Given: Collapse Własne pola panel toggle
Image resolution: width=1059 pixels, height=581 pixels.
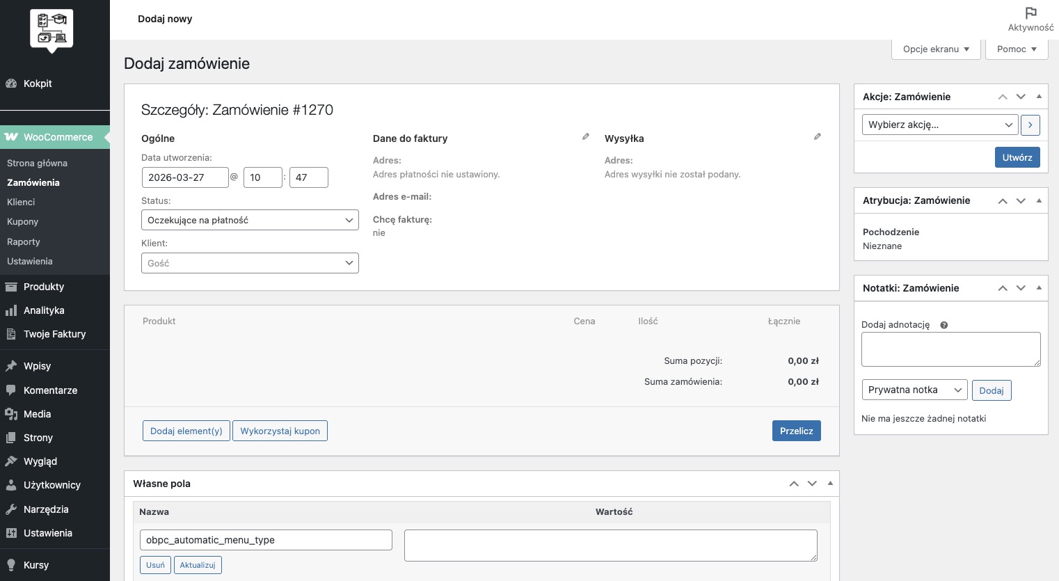Looking at the screenshot, I should click(x=830, y=484).
